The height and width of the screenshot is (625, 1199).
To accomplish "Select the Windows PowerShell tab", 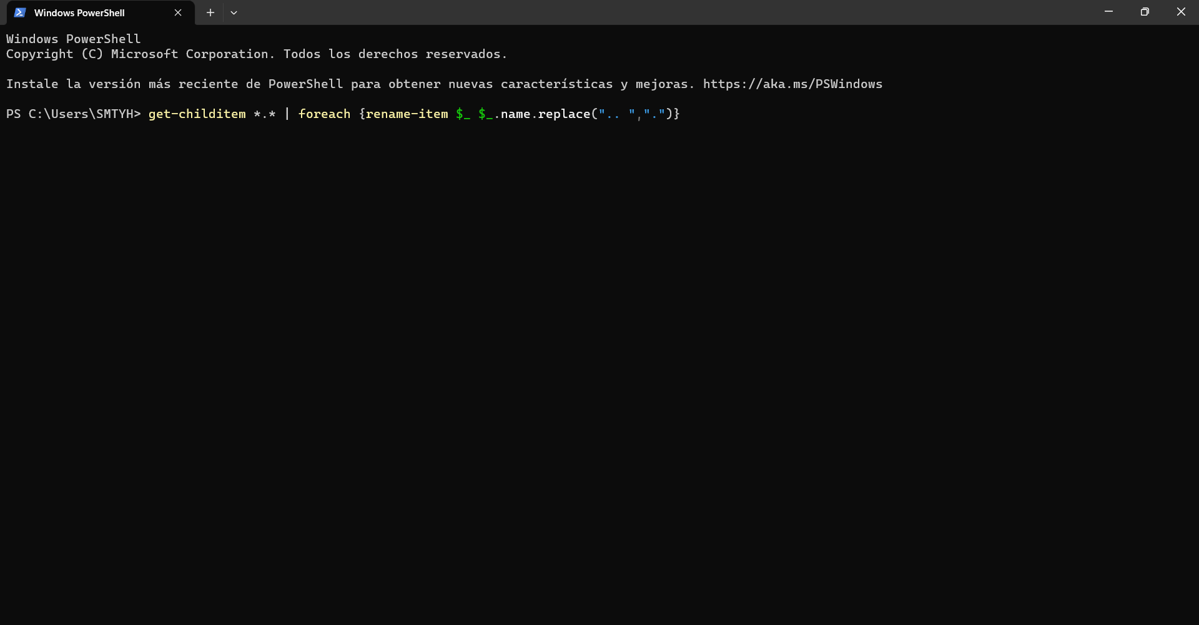I will coord(79,12).
